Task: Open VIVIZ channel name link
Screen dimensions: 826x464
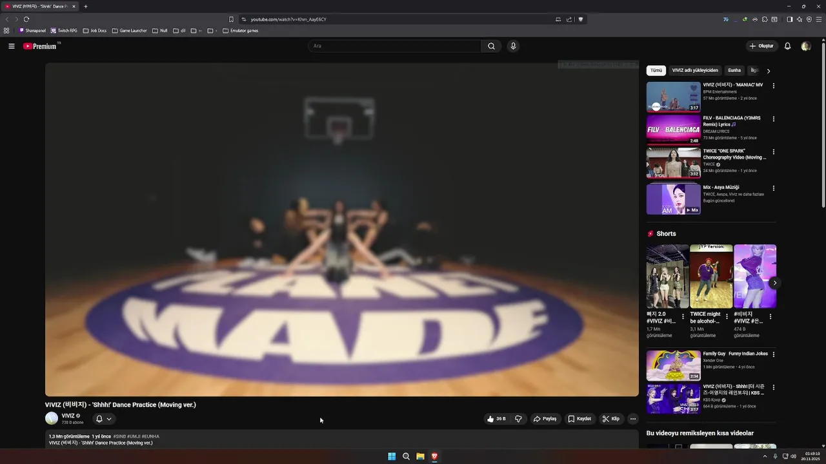Action: tap(68, 416)
